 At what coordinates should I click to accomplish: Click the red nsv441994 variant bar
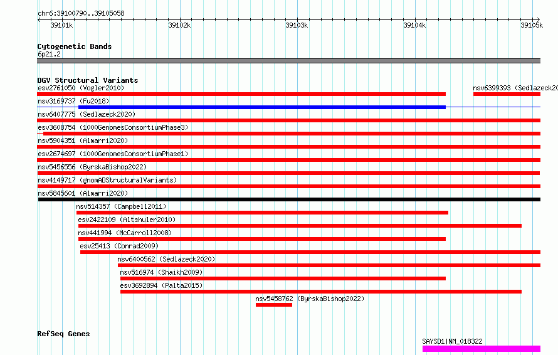[262, 239]
